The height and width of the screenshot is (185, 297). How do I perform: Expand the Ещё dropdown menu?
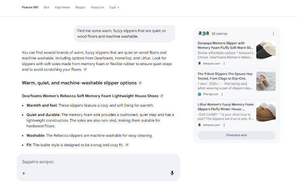(x=114, y=7)
